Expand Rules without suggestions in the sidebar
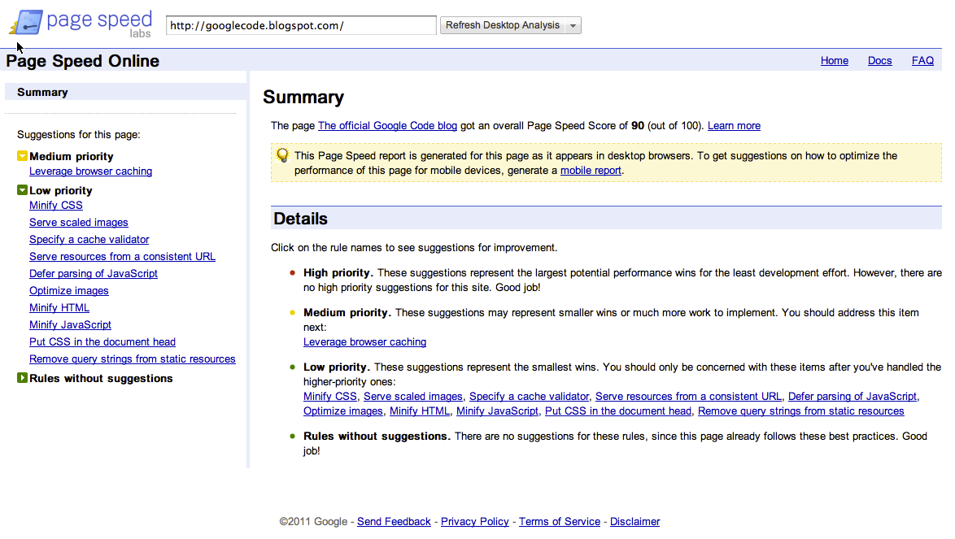Image resolution: width=955 pixels, height=539 pixels. [22, 378]
